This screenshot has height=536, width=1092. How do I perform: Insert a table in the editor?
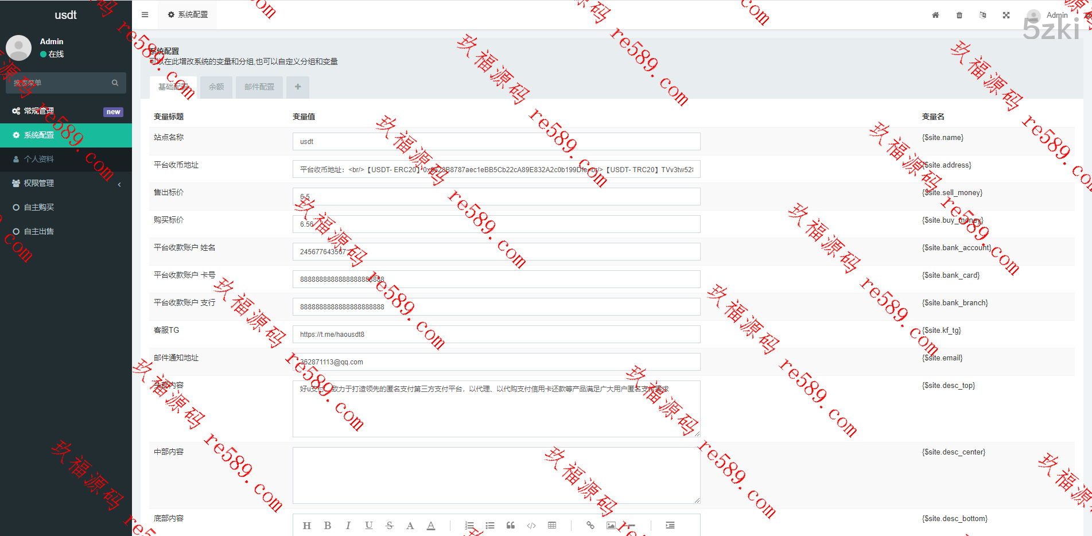pos(552,526)
